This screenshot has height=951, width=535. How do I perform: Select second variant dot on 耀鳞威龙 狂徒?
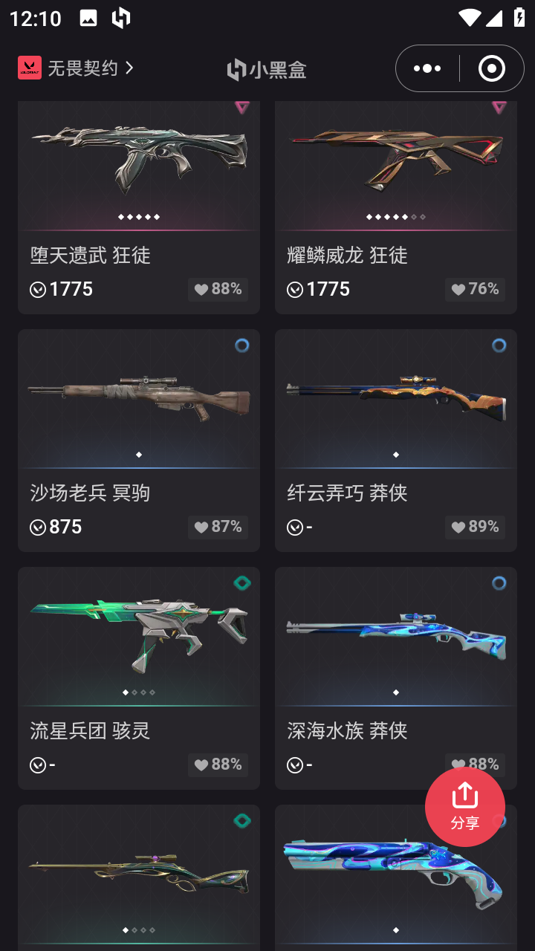pyautogui.click(x=378, y=217)
